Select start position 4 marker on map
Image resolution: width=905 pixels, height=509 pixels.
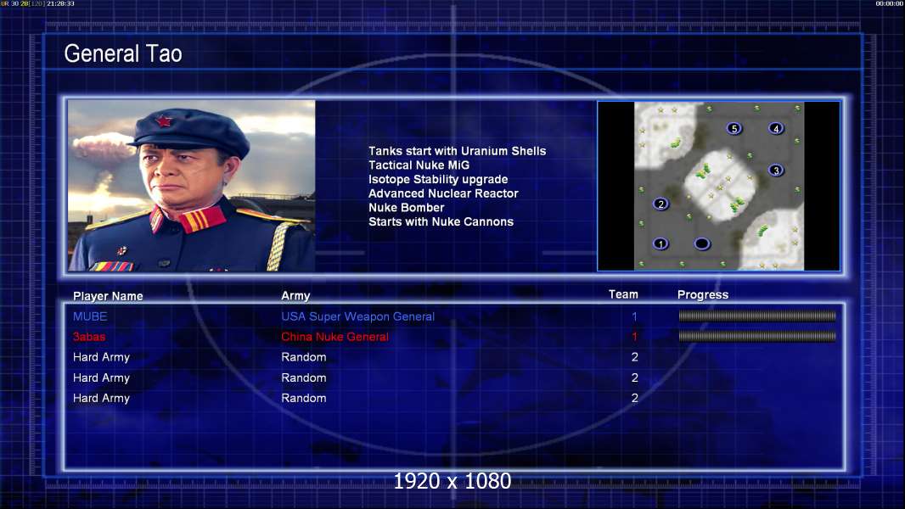coord(775,129)
